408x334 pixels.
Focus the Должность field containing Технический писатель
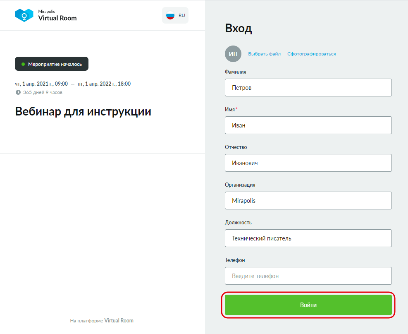tap(308, 238)
